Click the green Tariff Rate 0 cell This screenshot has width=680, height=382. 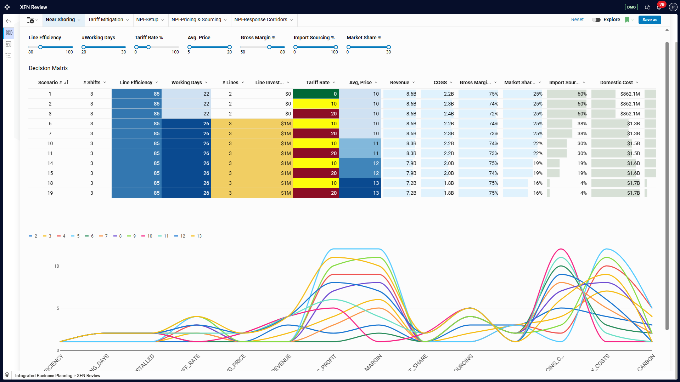point(316,94)
